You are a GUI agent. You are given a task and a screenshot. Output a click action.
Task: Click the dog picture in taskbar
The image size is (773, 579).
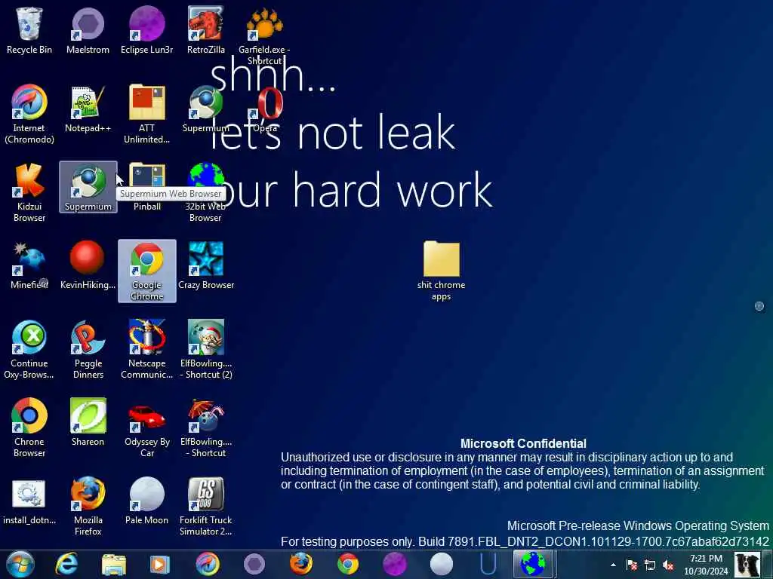747,565
